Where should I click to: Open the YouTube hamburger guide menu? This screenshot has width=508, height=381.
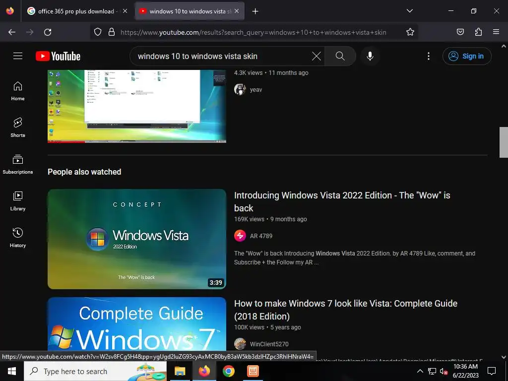pos(18,56)
